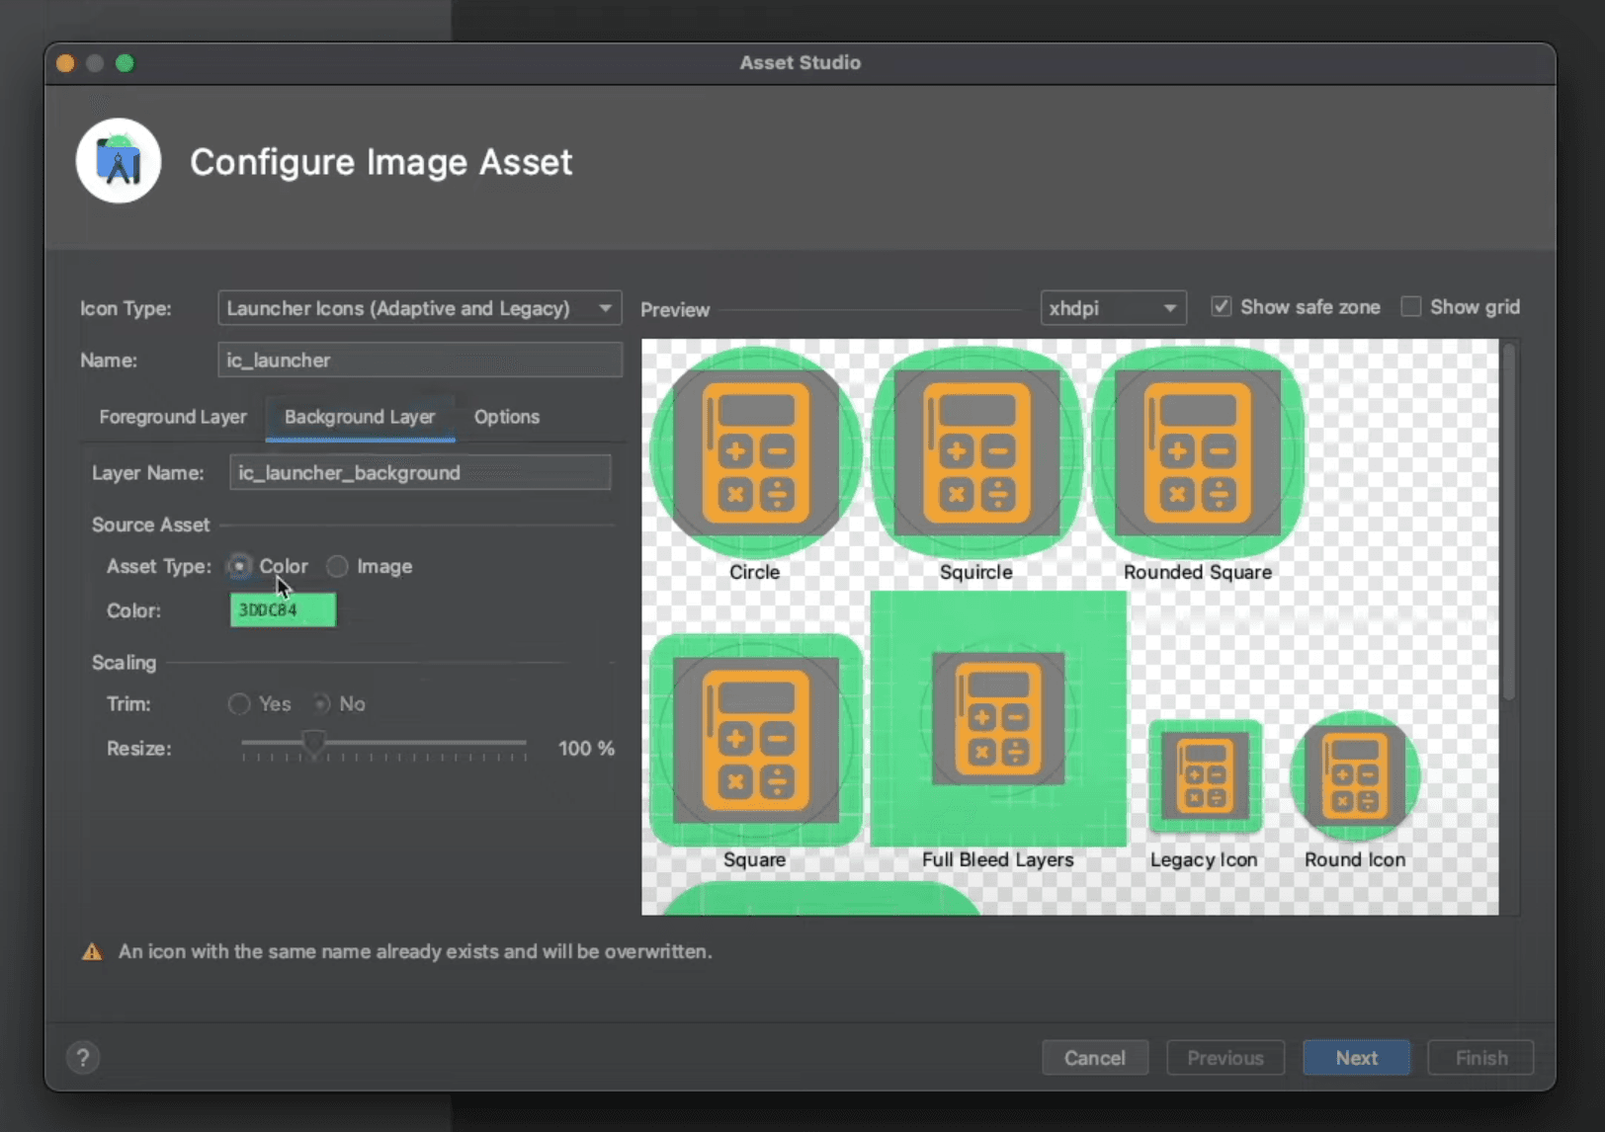
Task: Switch to the Foreground Layer tab
Action: 172,417
